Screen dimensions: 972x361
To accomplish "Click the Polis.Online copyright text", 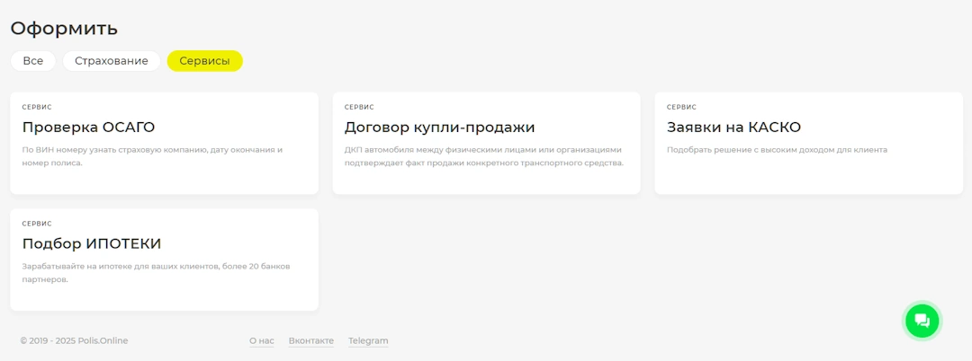I will coord(74,341).
